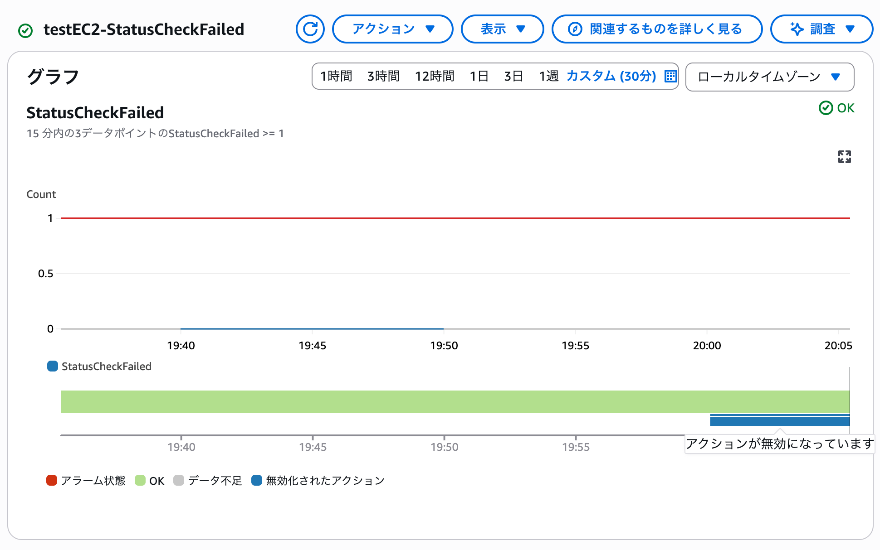This screenshot has height=550, width=880.
Task: Click the fullscreen expand graph icon
Action: 844,157
